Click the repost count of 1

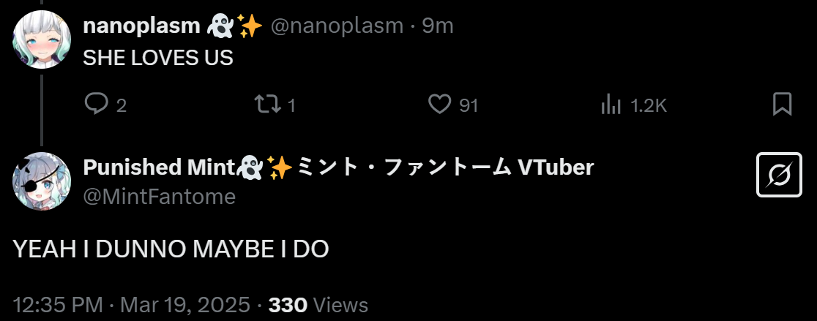pos(291,105)
